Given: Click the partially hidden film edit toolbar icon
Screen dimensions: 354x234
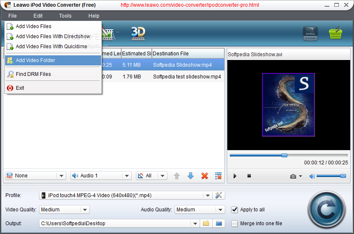Looking at the screenshot, I should pyautogui.click(x=109, y=34).
